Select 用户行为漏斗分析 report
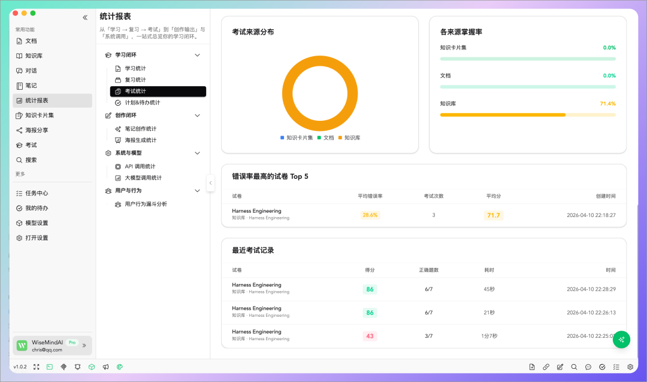Viewport: 647px width, 382px height. pyautogui.click(x=158, y=204)
